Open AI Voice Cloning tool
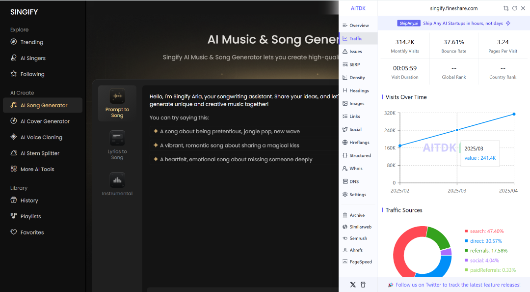Viewport: 530px width, 292px height. point(36,137)
